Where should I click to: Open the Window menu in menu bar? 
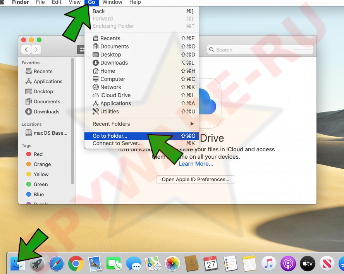coord(112,2)
